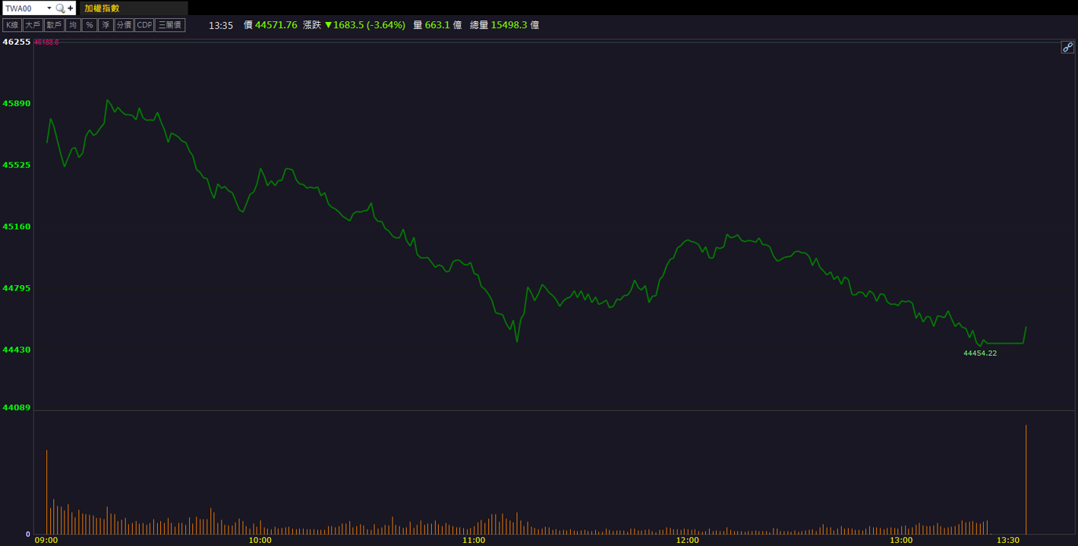Open the symbol search magnifier icon
This screenshot has width=1078, height=546.
61,8
